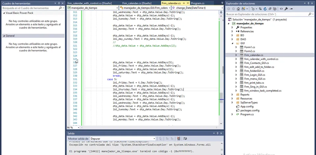
Task: Click the View Code icon in Solution Explorer
Action: (281, 9)
